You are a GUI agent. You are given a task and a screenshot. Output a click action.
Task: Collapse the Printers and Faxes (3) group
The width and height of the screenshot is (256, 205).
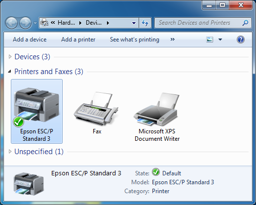(10, 72)
